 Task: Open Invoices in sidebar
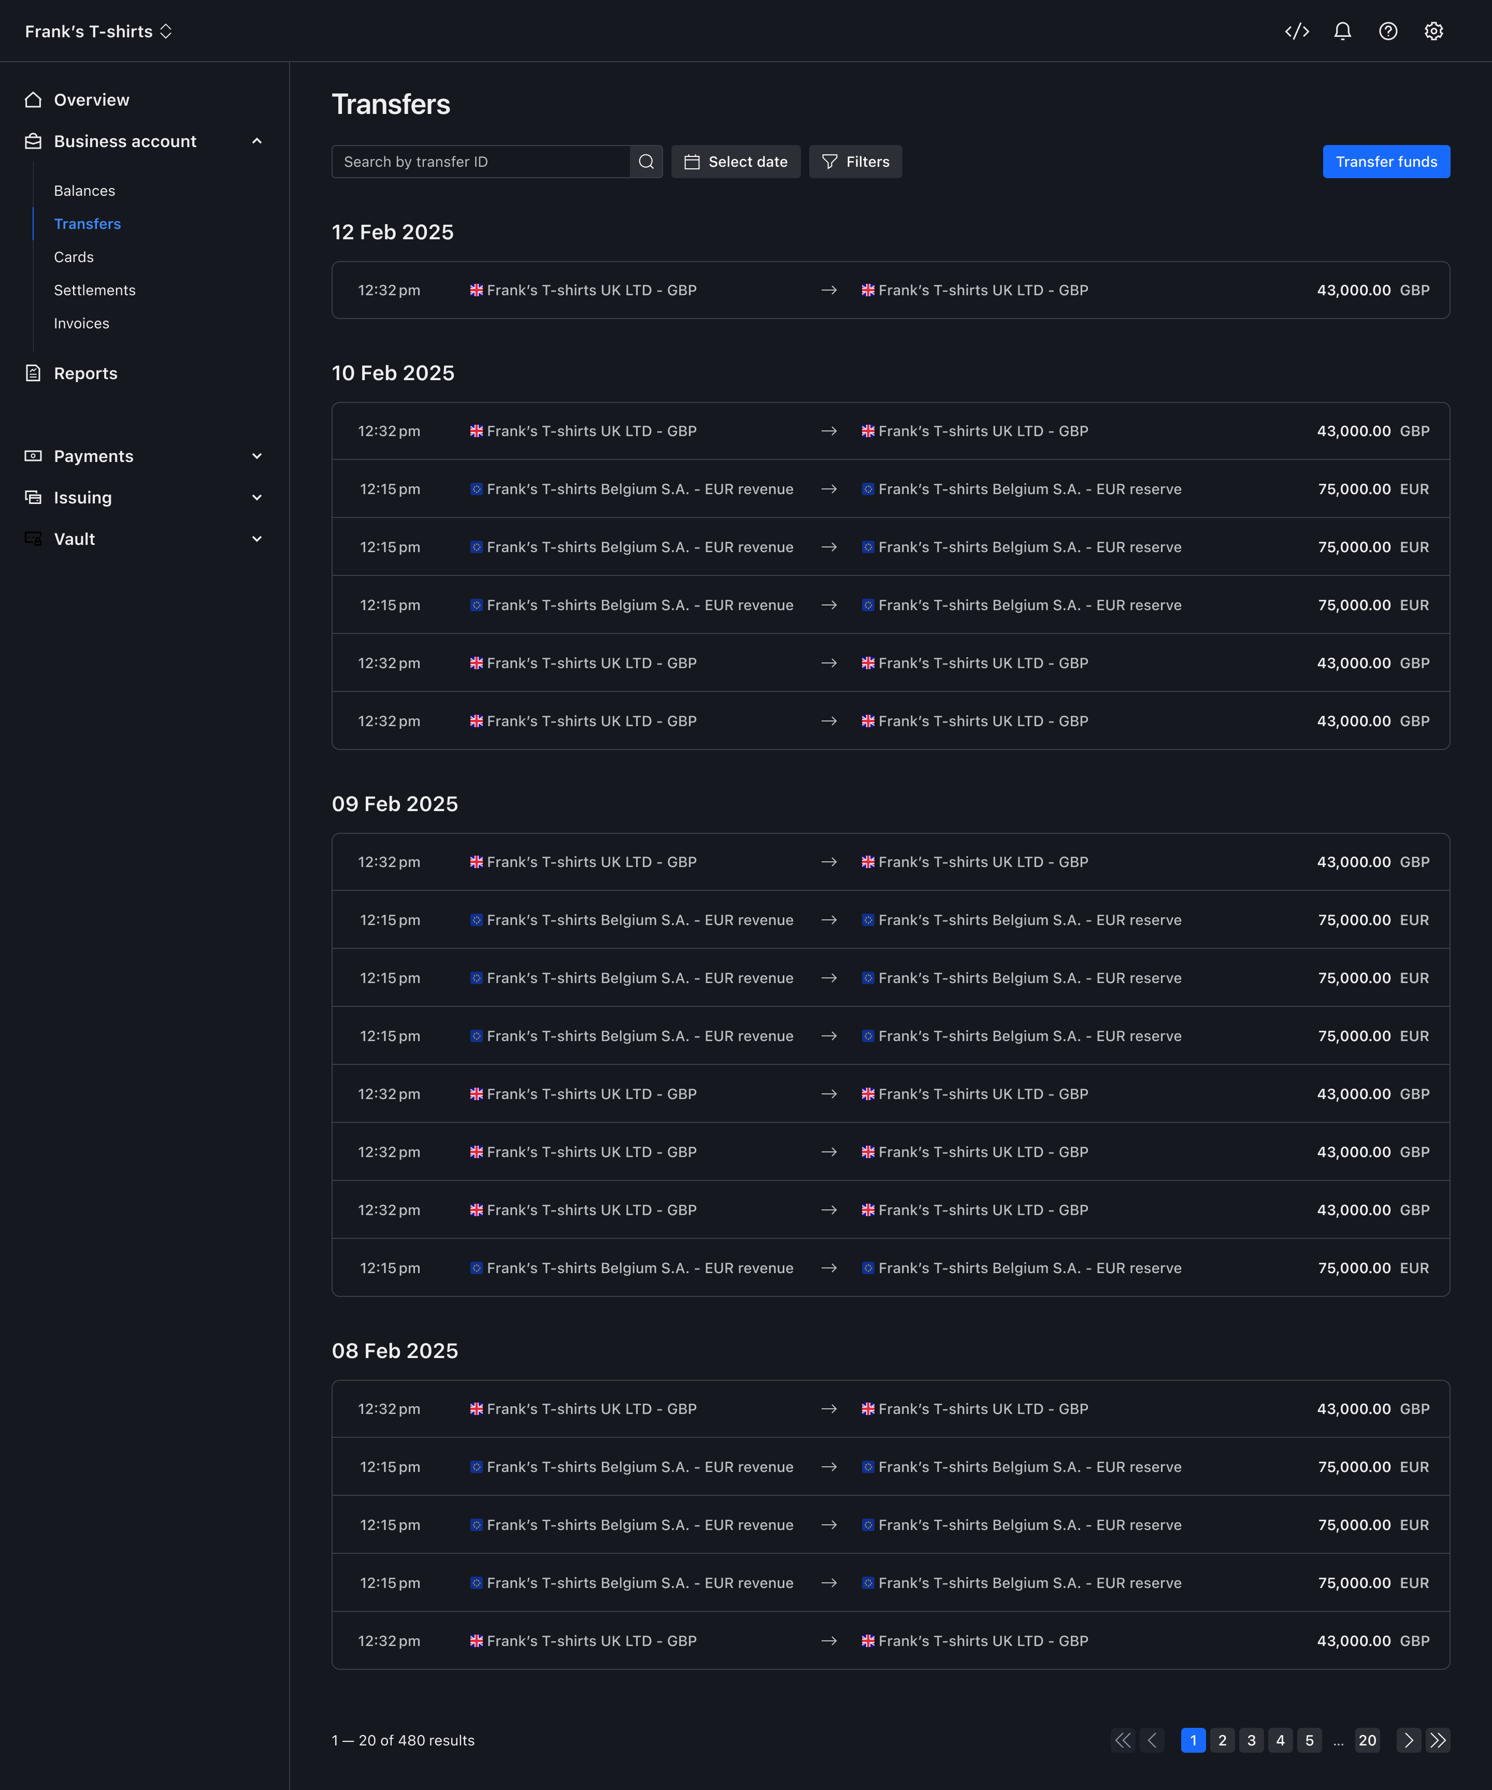pyautogui.click(x=81, y=324)
